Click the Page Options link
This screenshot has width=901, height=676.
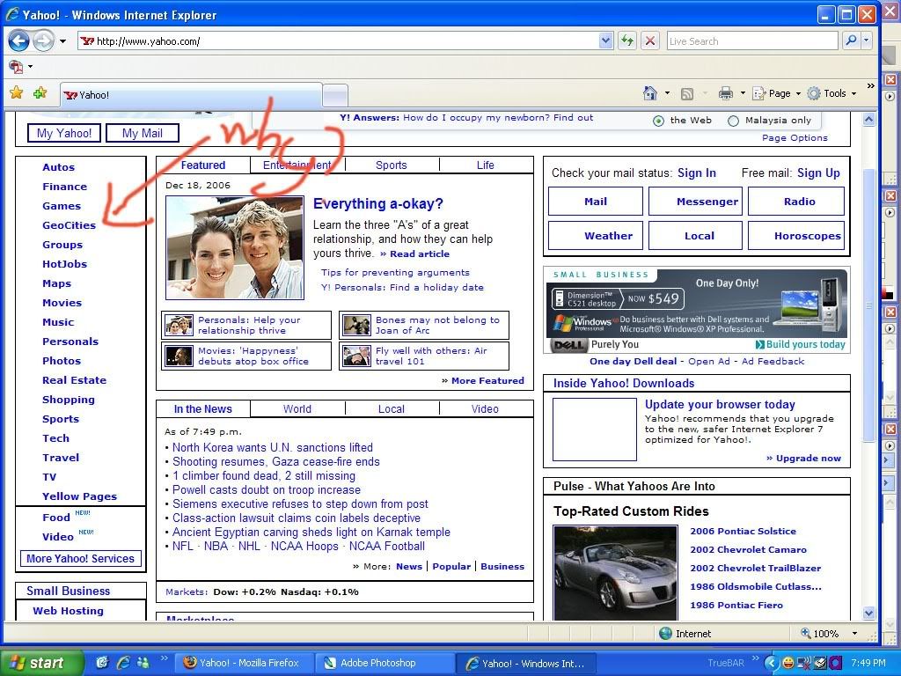tap(795, 138)
